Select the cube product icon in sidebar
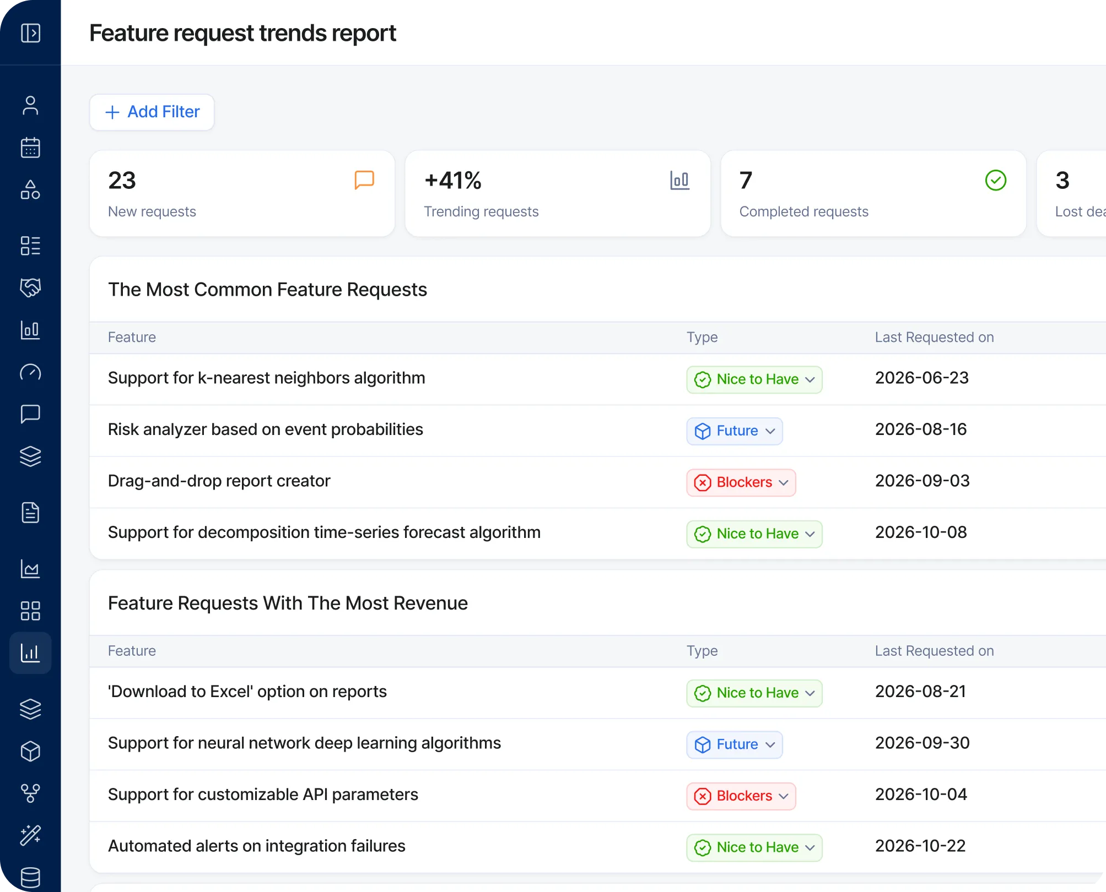The image size is (1106, 892). (x=31, y=751)
